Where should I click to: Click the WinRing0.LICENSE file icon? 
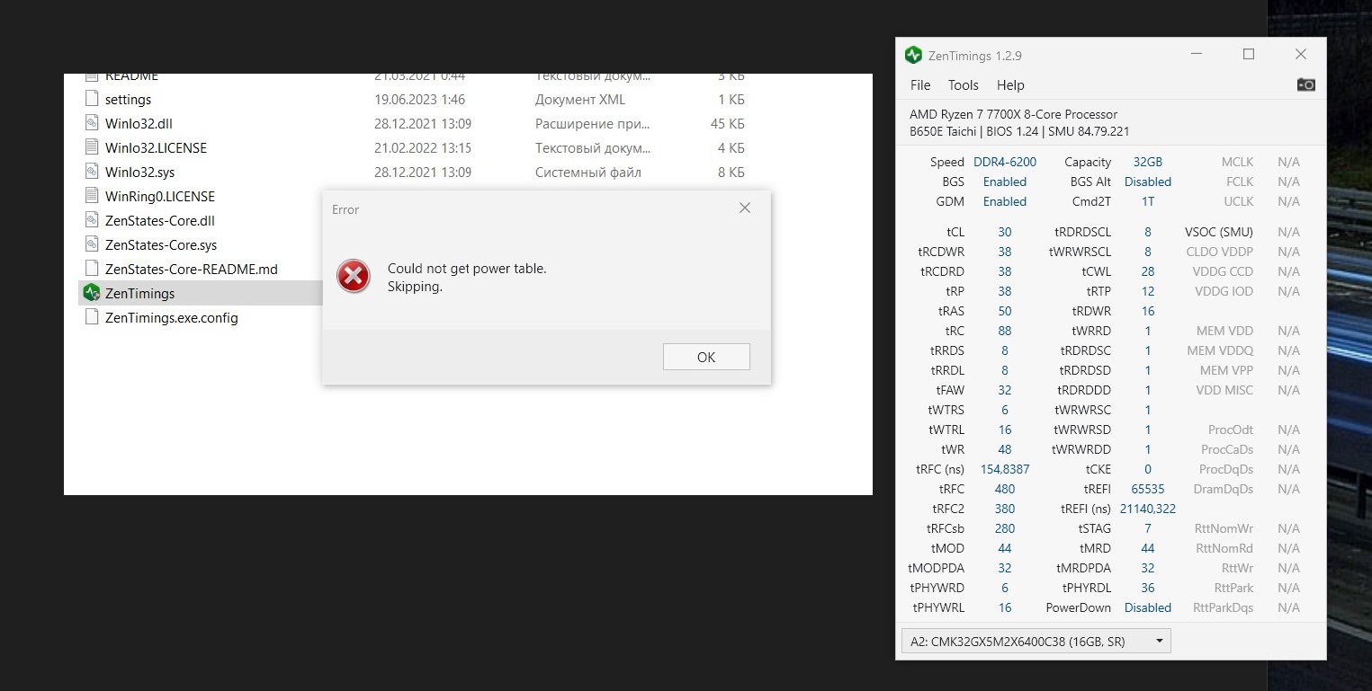[x=91, y=196]
